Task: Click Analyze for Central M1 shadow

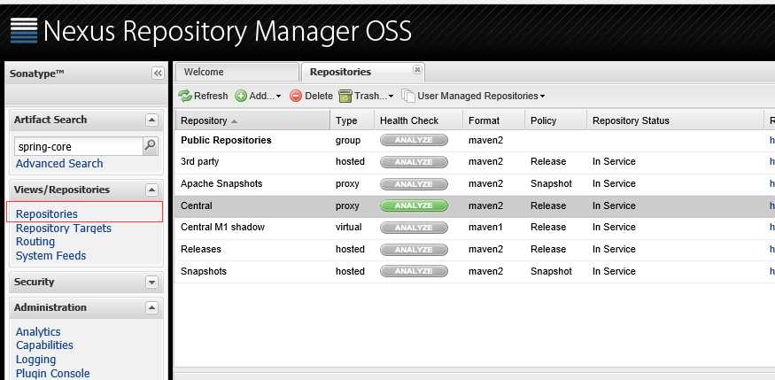Action: click(414, 228)
